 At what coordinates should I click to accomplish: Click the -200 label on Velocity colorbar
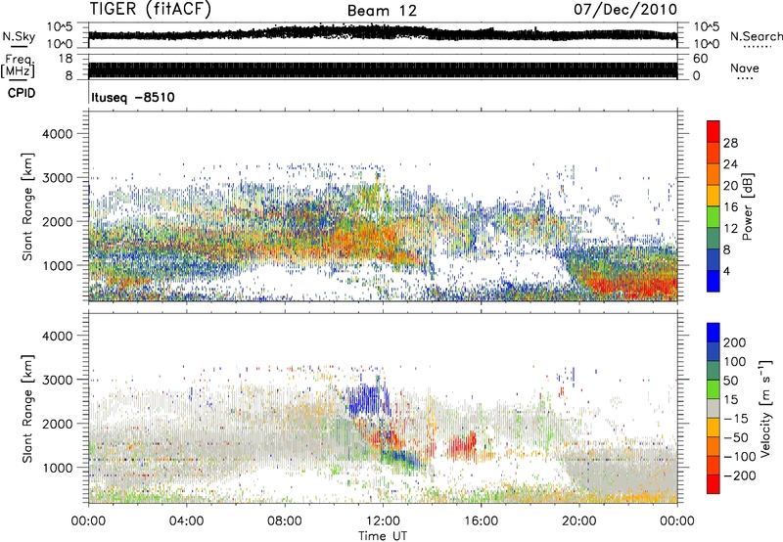[739, 475]
